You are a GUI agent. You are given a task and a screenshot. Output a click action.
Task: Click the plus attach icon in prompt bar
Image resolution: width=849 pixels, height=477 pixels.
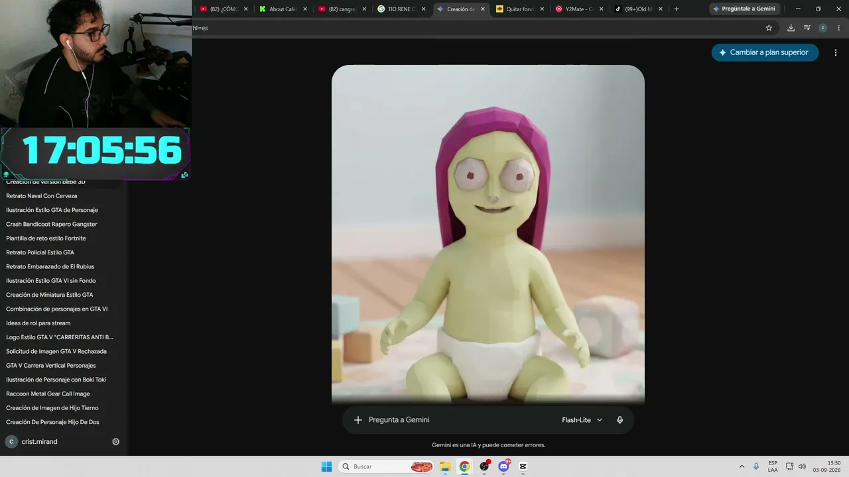(x=358, y=420)
